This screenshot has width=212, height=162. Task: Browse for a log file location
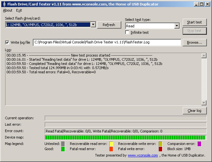click(194, 42)
